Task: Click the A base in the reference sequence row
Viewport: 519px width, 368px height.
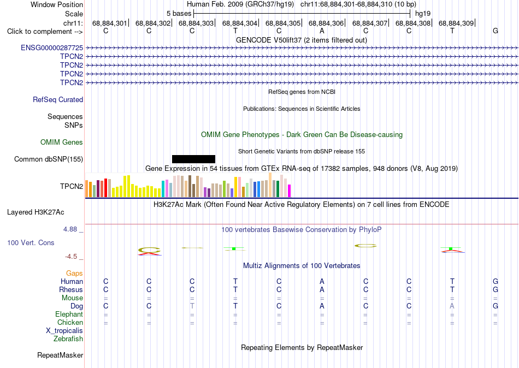Action: point(322,31)
